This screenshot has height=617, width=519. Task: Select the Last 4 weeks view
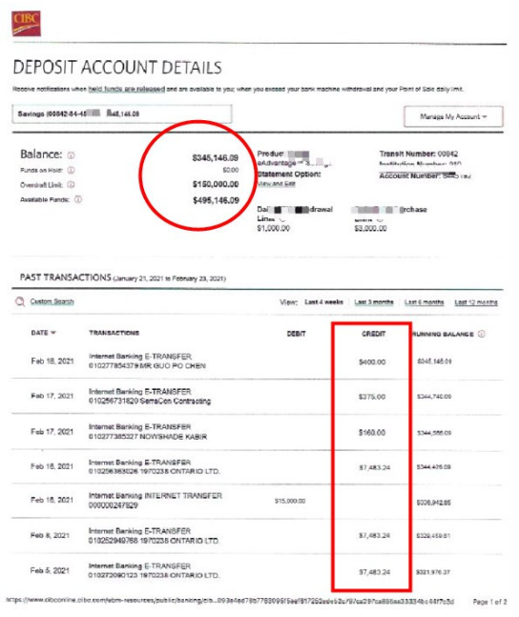point(323,302)
